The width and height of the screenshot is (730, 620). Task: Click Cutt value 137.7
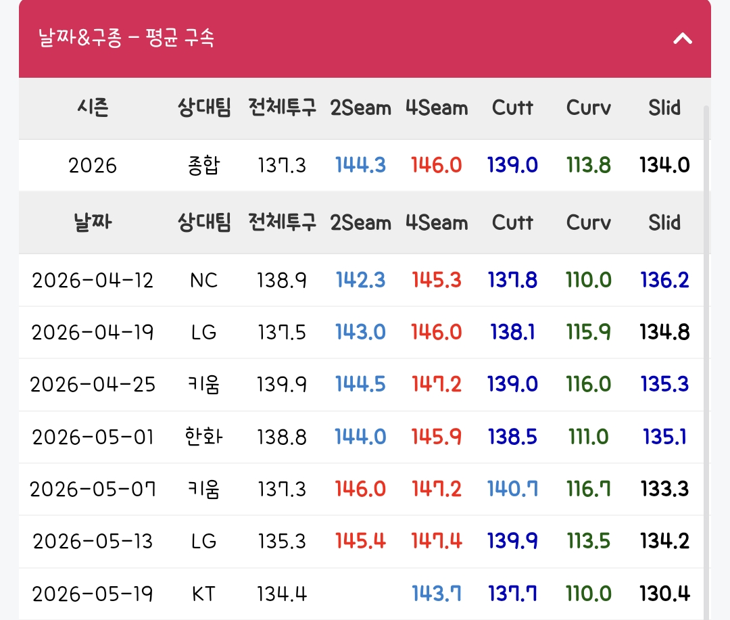512,594
